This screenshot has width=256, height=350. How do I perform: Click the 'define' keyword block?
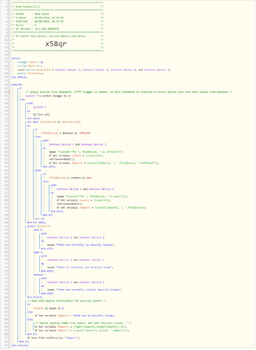pyautogui.click(x=16, y=58)
